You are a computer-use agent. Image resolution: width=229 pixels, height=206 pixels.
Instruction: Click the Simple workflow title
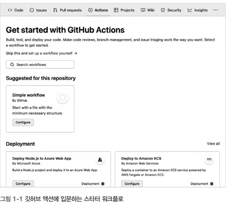[28, 95]
